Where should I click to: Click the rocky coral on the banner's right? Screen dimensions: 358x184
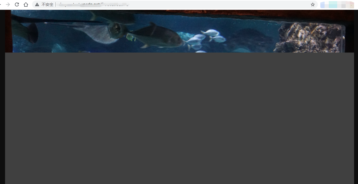point(309,38)
